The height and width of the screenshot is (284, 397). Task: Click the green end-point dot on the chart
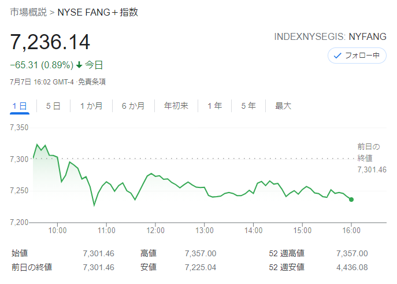[x=351, y=200]
